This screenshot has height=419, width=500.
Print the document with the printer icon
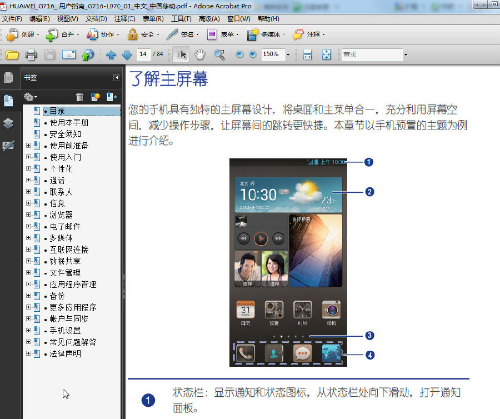pos(31,55)
